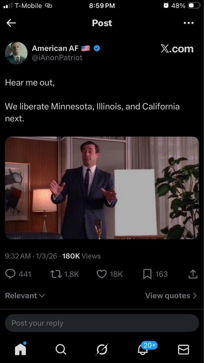Open the attached presentation meme image
204x363 pixels.
coord(102,188)
